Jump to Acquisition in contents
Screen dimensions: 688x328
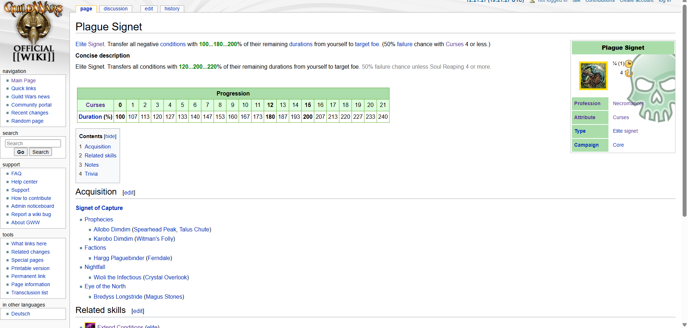97,147
